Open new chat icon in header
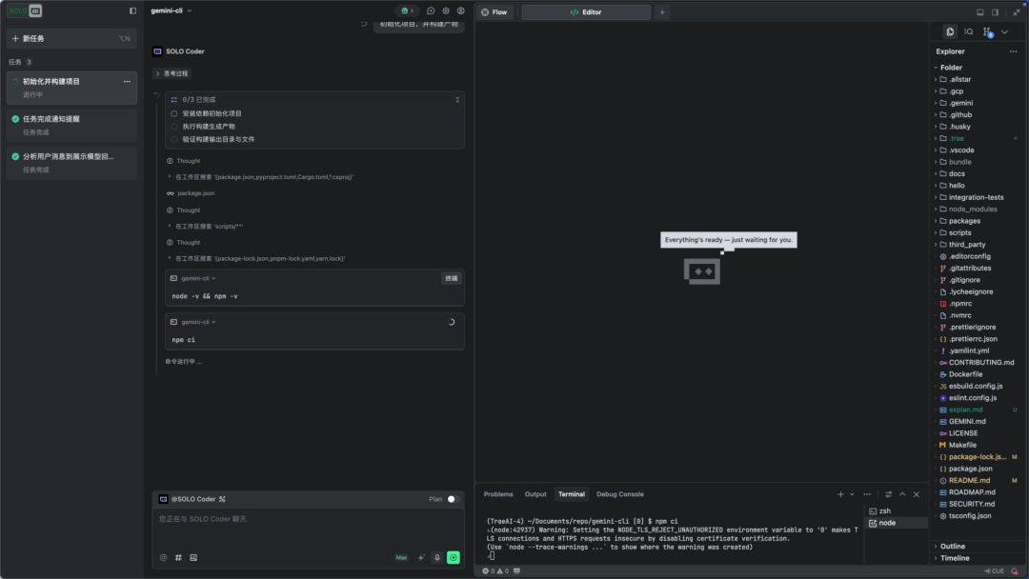1029x579 pixels. 431,10
